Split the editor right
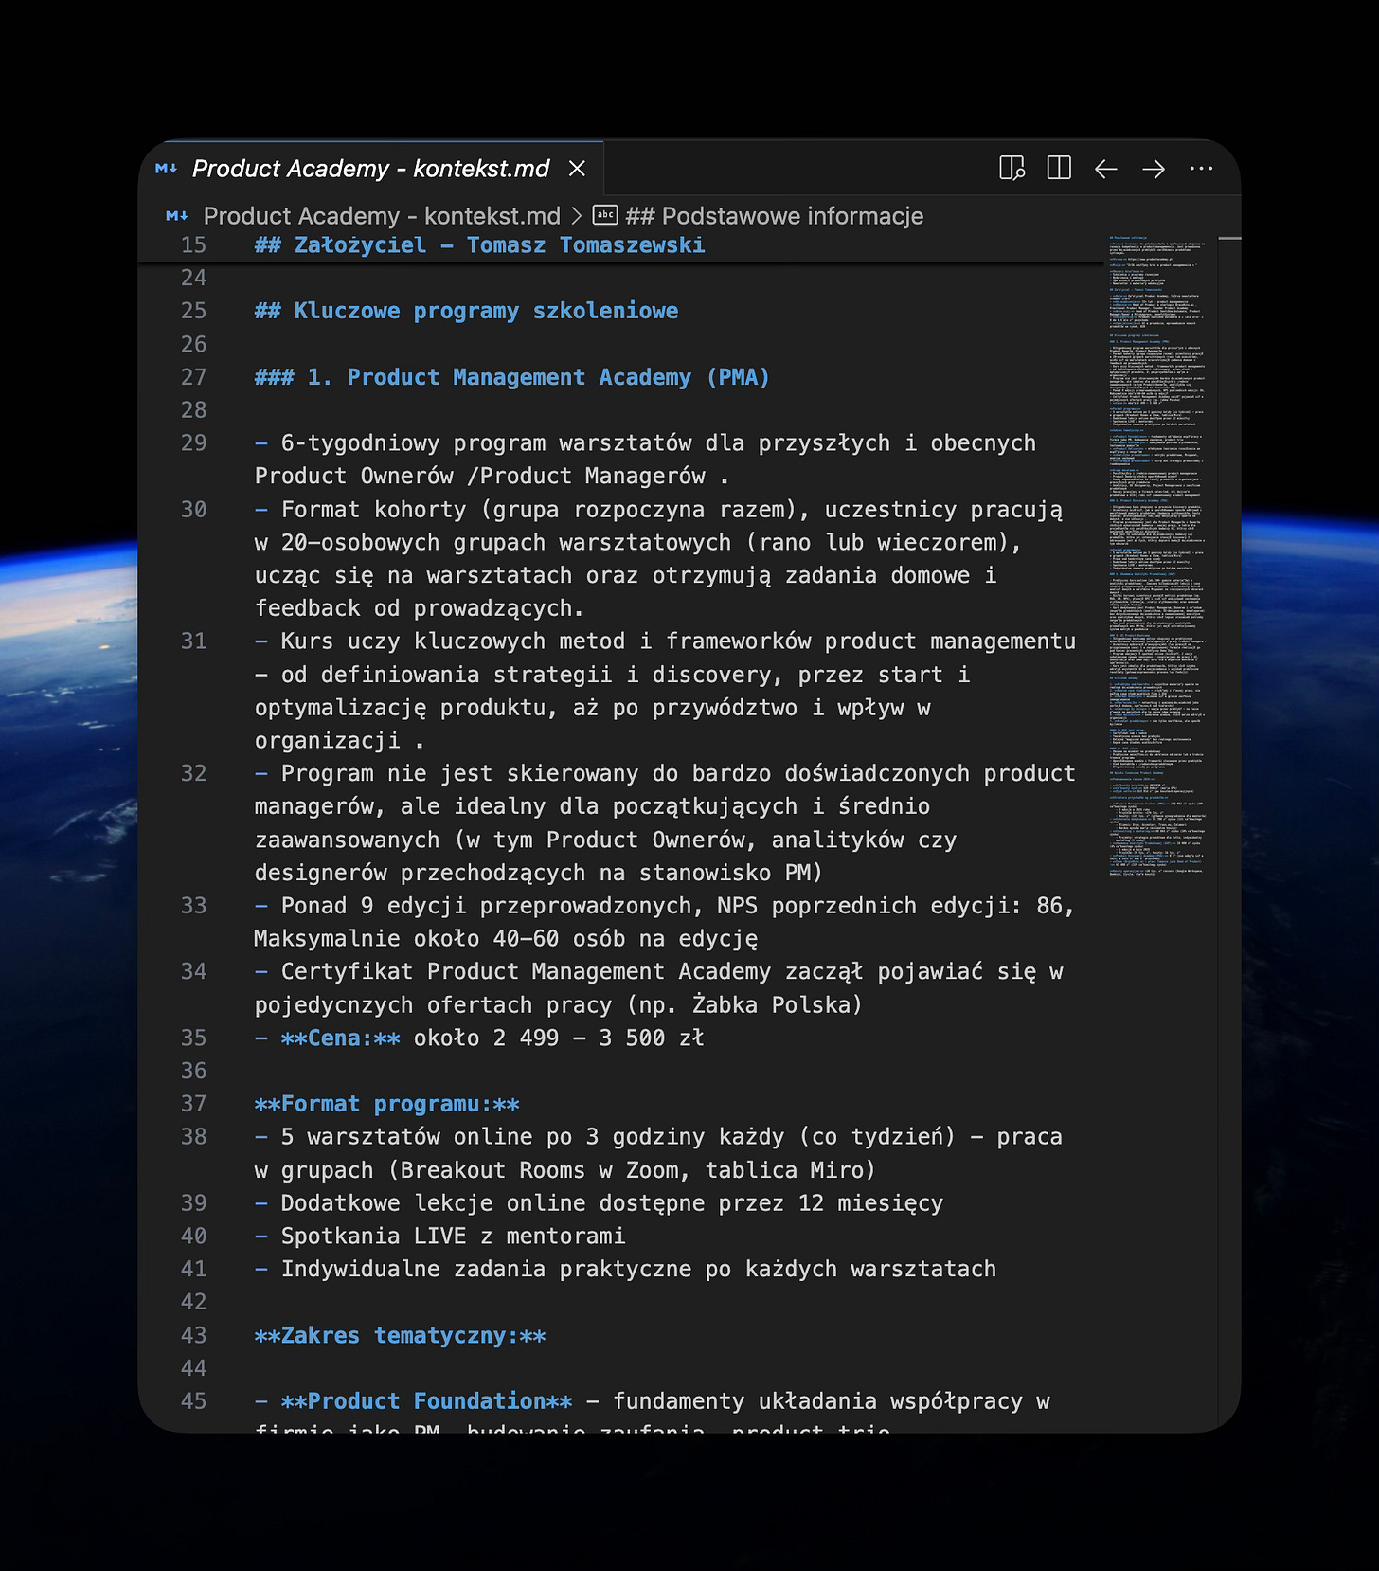This screenshot has height=1571, width=1379. [1059, 169]
